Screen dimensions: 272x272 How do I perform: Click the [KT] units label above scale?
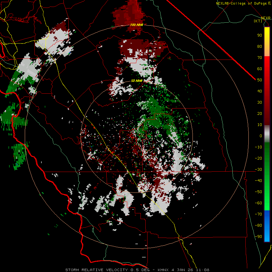point(258,21)
